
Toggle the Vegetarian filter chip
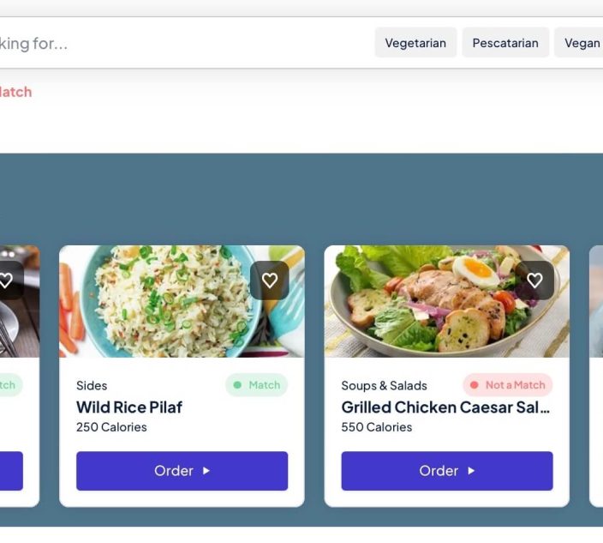click(415, 43)
